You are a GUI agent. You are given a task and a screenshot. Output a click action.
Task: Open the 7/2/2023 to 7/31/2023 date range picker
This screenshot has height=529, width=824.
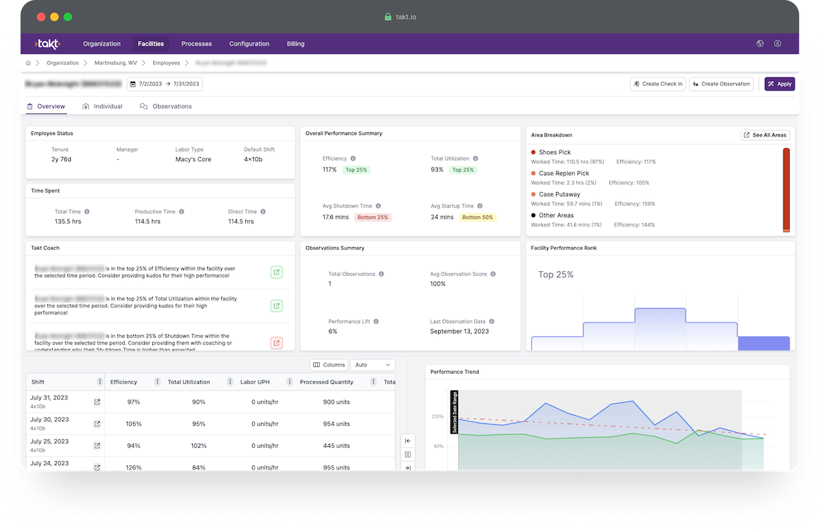165,84
